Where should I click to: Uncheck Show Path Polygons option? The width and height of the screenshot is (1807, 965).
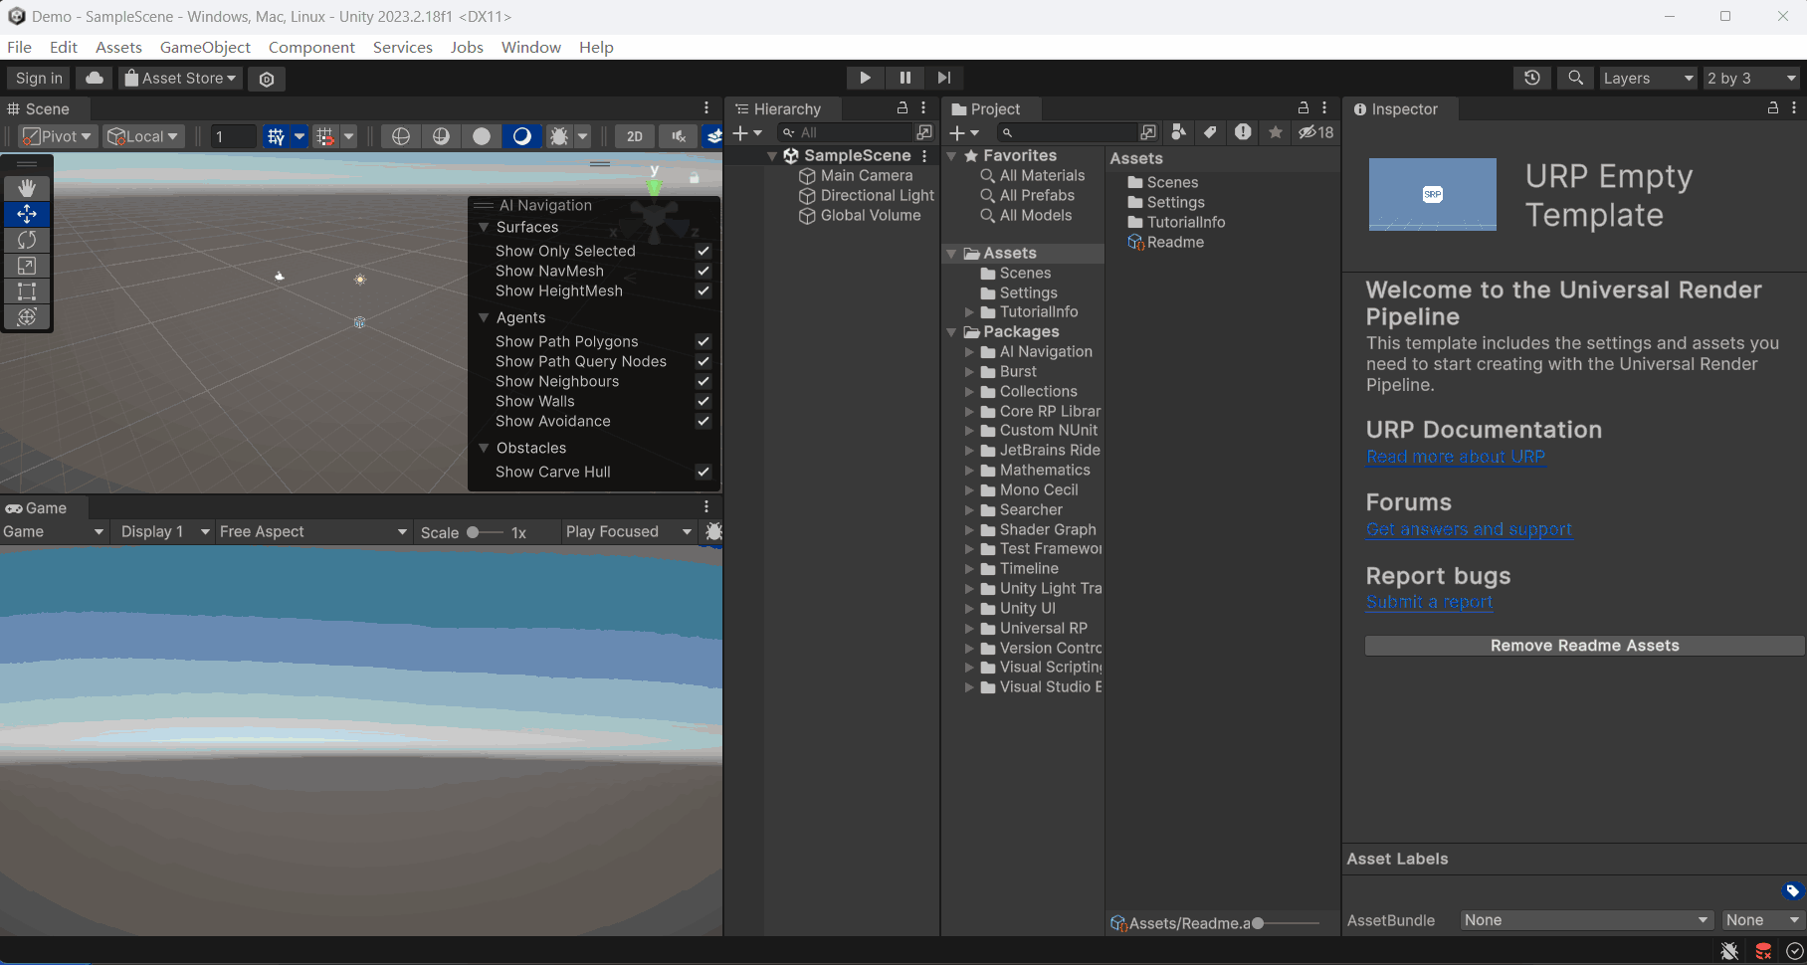(703, 341)
